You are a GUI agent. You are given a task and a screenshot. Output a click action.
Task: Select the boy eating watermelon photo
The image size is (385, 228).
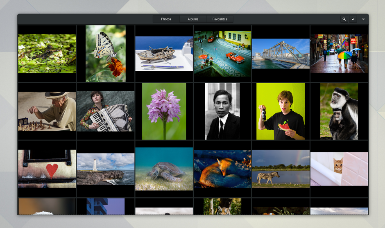pyautogui.click(x=281, y=111)
